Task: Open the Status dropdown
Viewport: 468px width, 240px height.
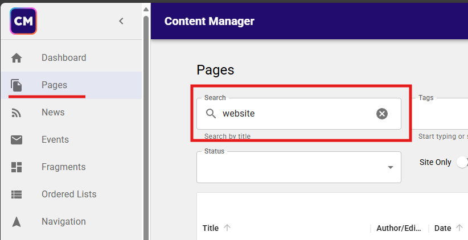Action: pos(299,167)
